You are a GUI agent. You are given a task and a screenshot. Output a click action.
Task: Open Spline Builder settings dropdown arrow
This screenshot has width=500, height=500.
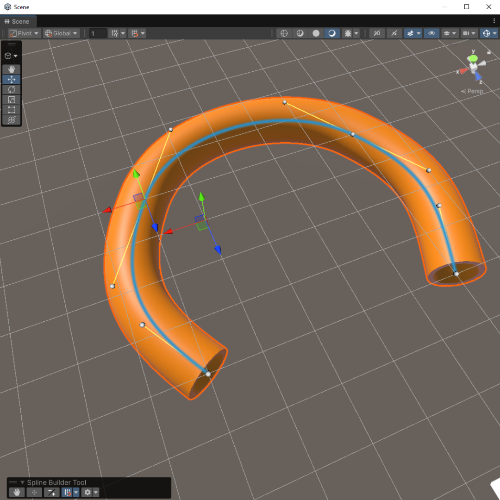coord(96,492)
